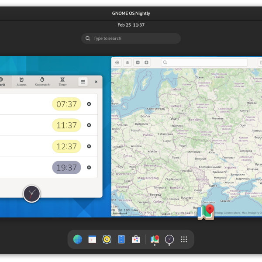Zoom in the map
This screenshot has height=262, width=262.
pos(146,62)
